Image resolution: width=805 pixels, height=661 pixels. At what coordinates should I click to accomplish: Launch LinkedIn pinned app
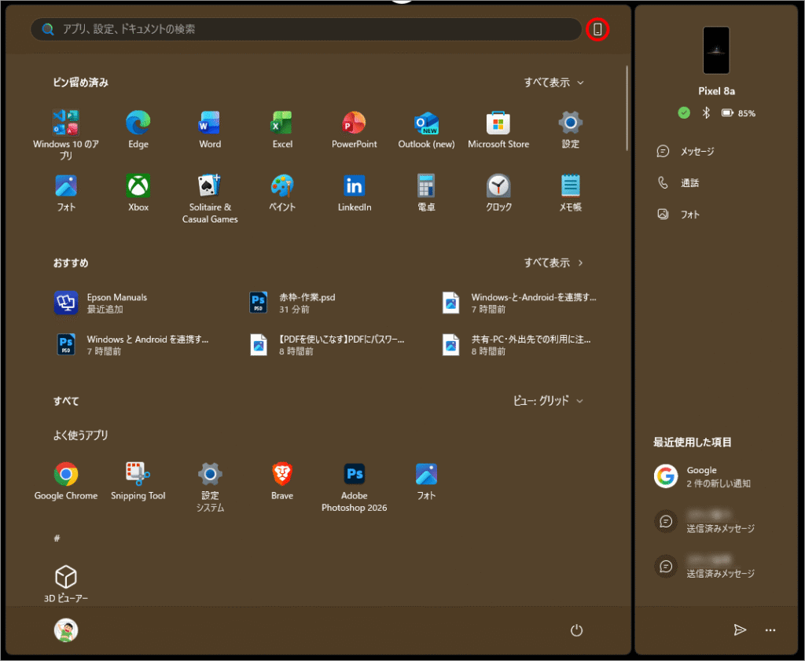[354, 186]
